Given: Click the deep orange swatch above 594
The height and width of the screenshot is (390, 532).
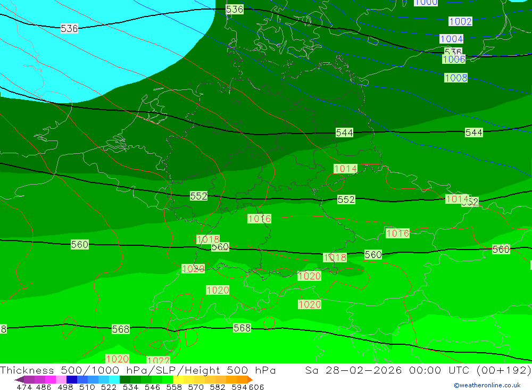Looking at the screenshot, I should click(x=242, y=379).
